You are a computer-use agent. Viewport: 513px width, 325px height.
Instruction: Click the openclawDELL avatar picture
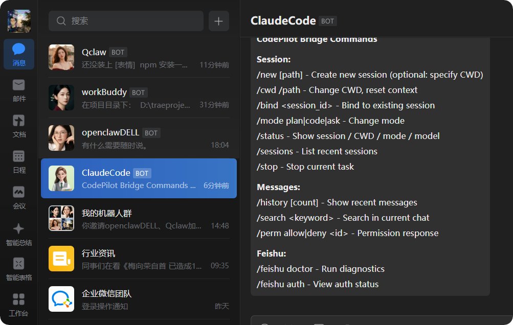click(x=61, y=138)
